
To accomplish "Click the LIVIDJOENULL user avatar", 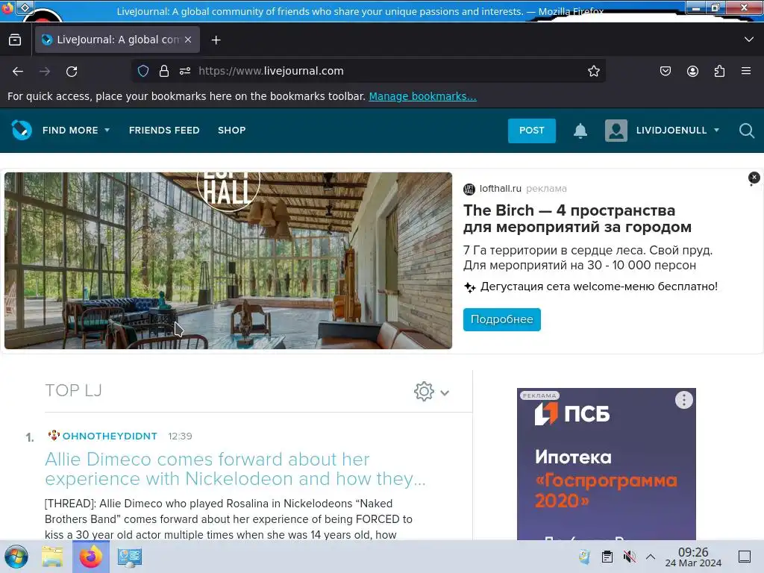I will (616, 131).
